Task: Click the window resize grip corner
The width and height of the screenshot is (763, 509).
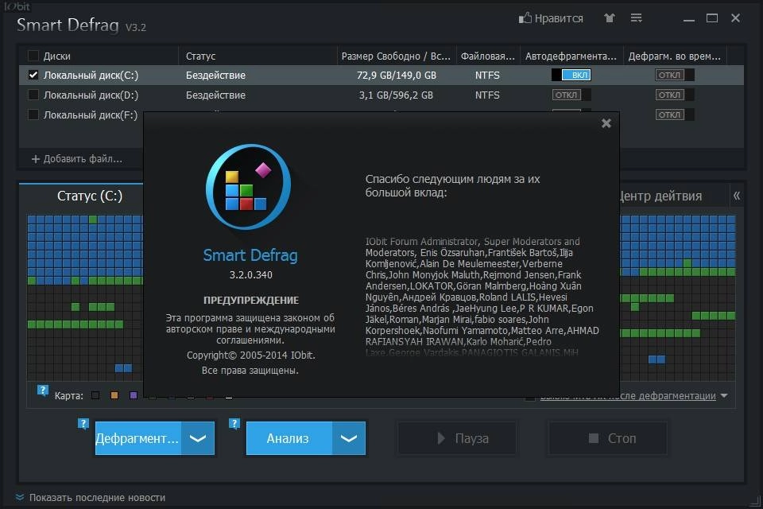Action: (755, 502)
